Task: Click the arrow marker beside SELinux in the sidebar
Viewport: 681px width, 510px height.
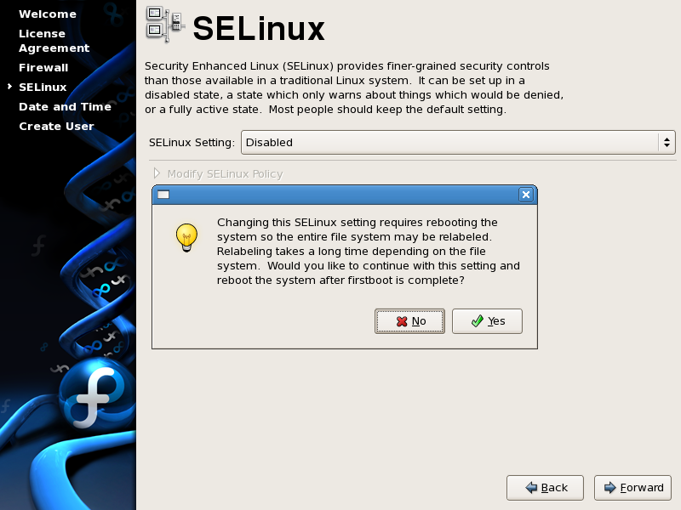Action: pos(9,87)
